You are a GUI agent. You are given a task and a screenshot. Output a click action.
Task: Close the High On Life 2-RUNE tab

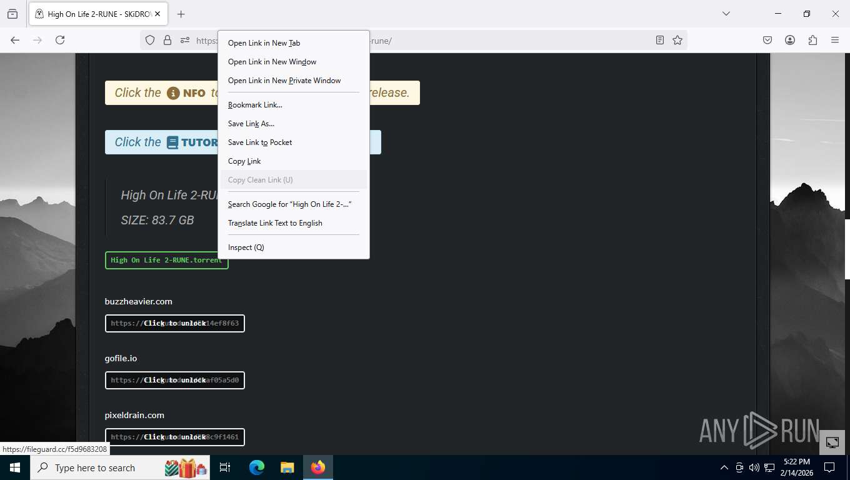pyautogui.click(x=157, y=14)
